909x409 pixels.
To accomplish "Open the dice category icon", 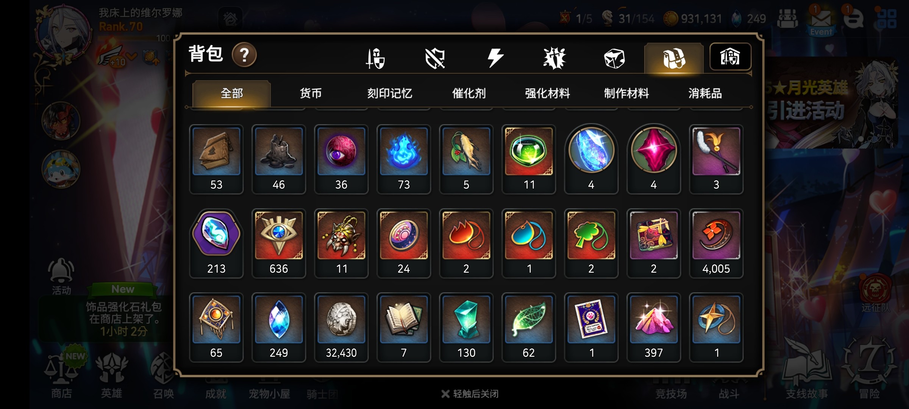I will point(614,58).
